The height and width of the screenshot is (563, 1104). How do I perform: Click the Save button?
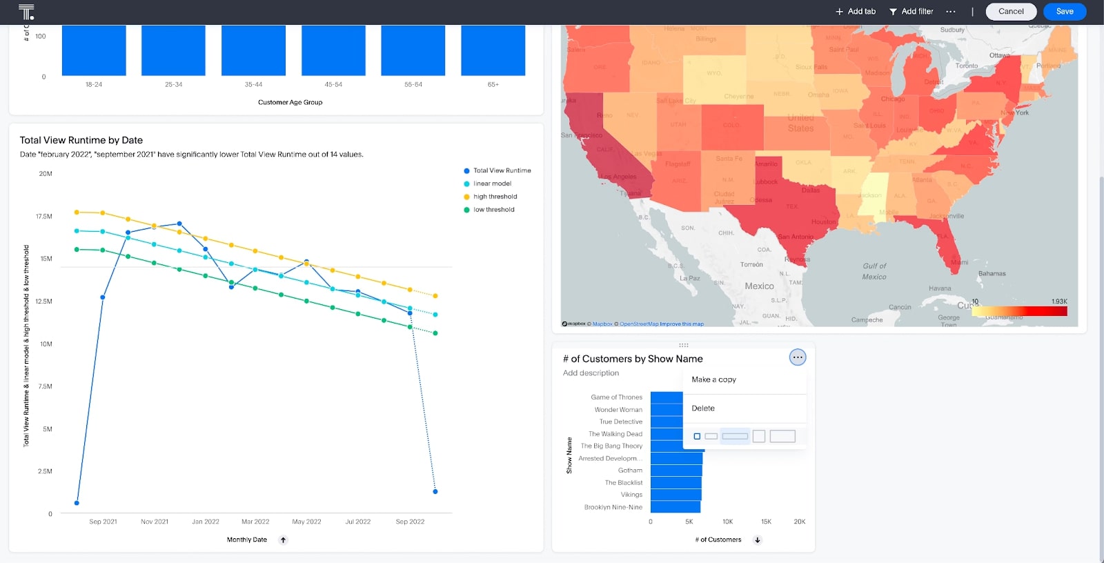tap(1065, 12)
